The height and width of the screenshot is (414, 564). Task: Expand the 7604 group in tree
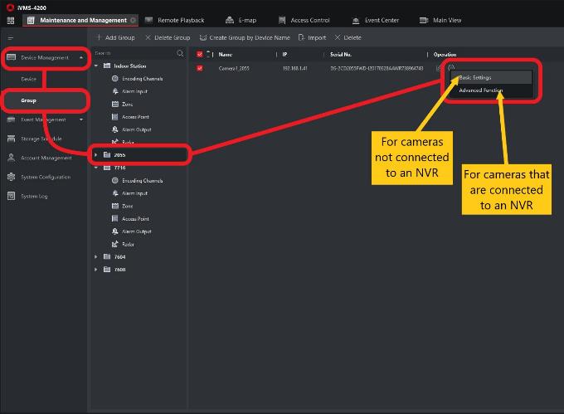tap(96, 257)
